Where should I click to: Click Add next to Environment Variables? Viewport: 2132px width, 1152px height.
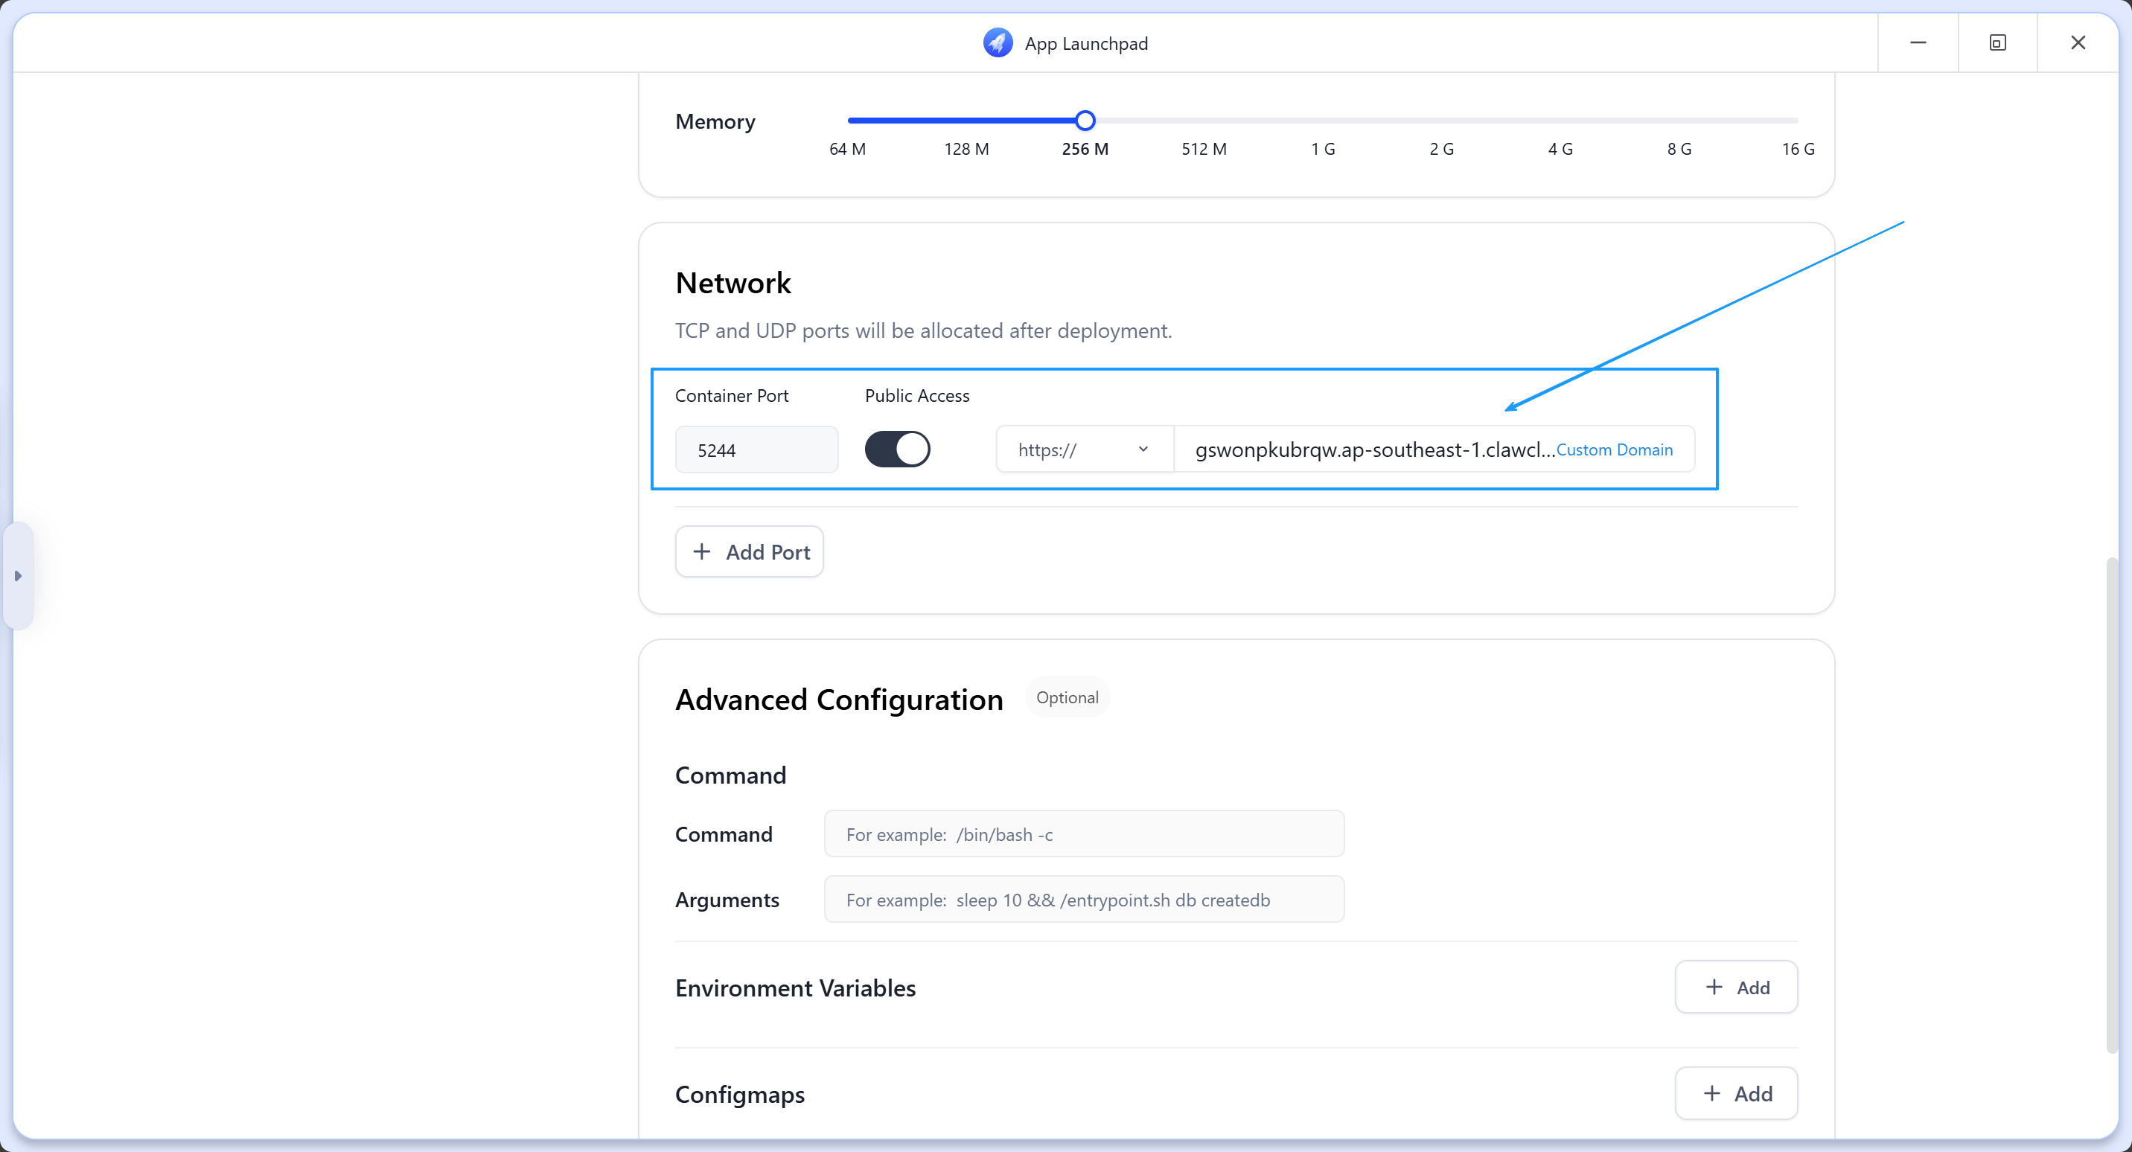point(1735,987)
